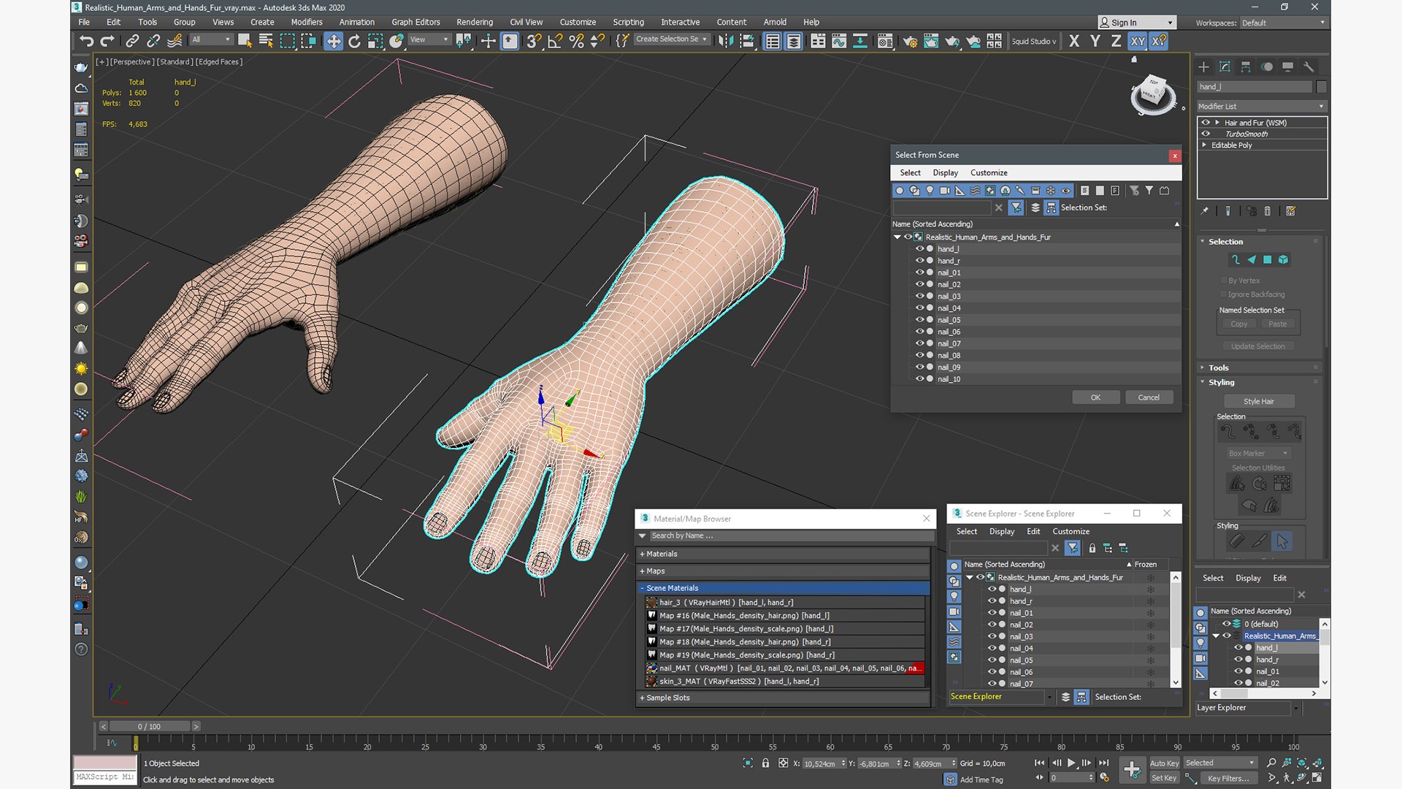This screenshot has height=789, width=1402.
Task: Click Cancel in Select From Scene dialog
Action: coord(1149,397)
